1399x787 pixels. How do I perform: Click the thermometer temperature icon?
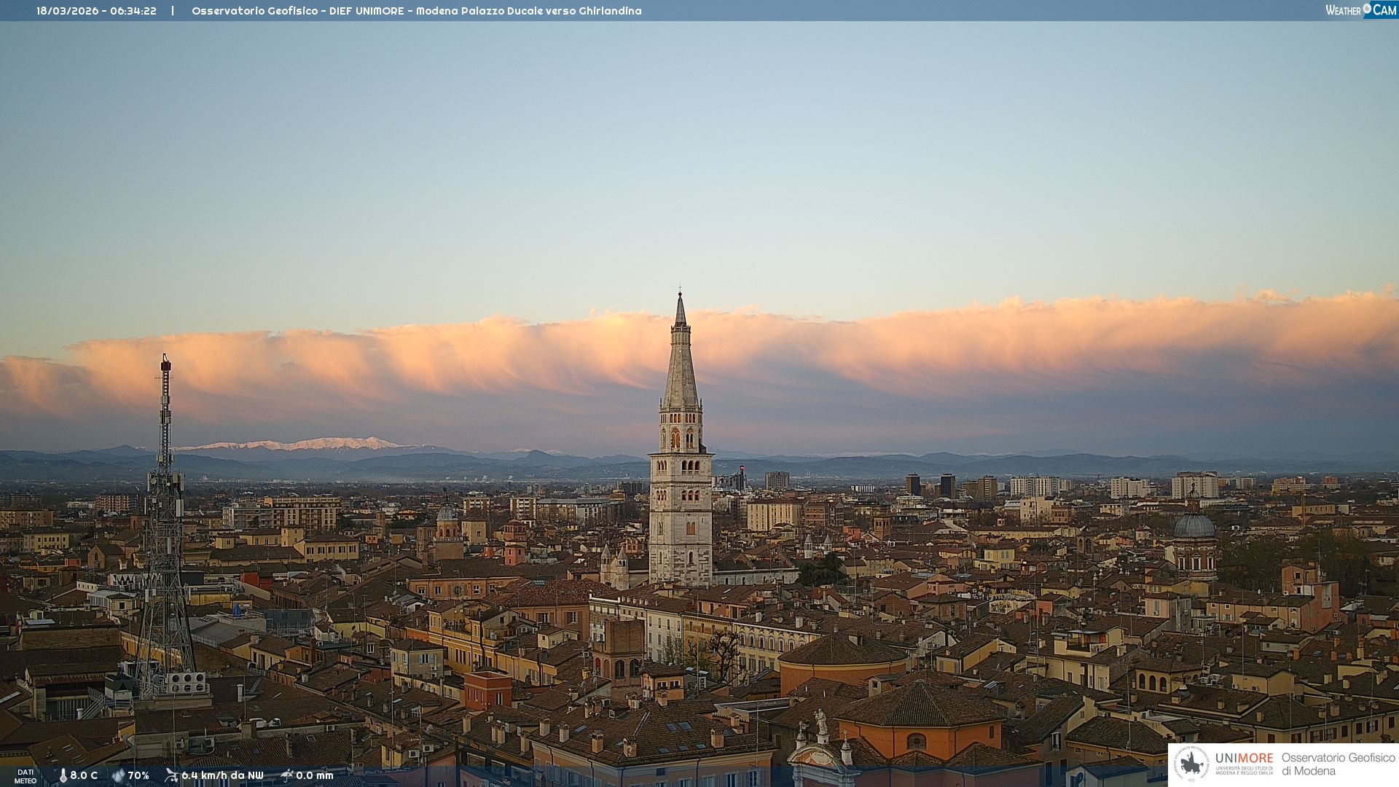click(63, 776)
